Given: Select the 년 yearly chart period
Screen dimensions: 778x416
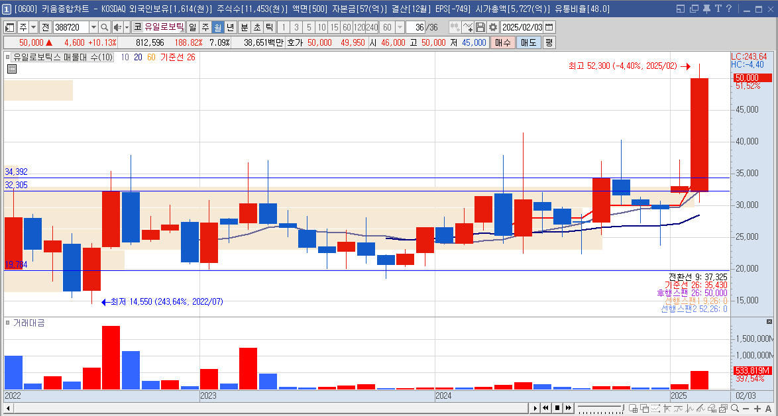Looking at the screenshot, I should coord(230,27).
